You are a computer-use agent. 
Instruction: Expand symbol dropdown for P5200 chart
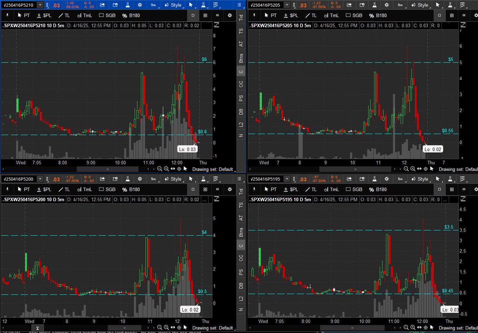tap(40, 179)
